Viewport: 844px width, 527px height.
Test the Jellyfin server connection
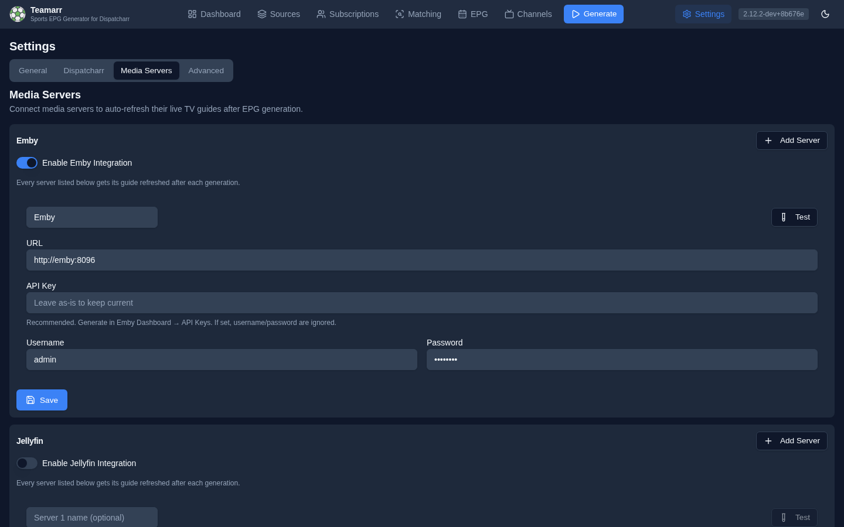coord(794,518)
